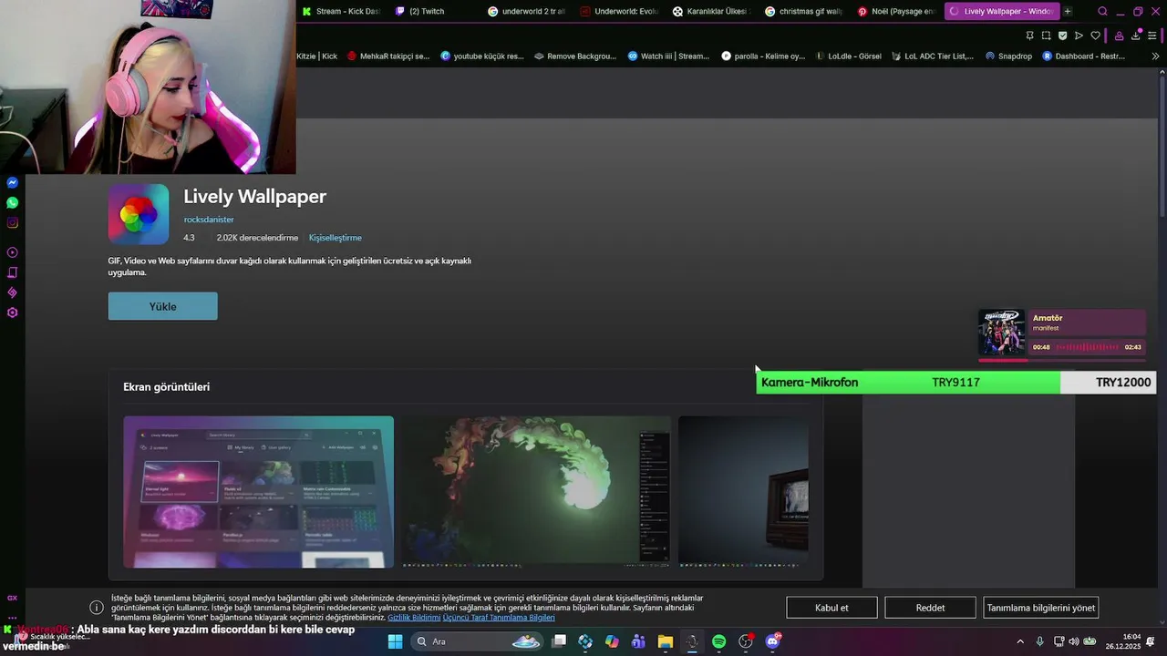Viewport: 1167px width, 656px height.
Task: Open Instagram in the Opera GX sidebar
Action: [13, 222]
